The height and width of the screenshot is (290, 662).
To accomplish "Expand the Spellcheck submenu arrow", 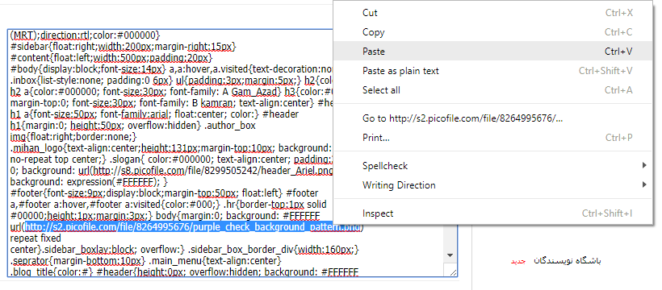I will click(x=644, y=166).
